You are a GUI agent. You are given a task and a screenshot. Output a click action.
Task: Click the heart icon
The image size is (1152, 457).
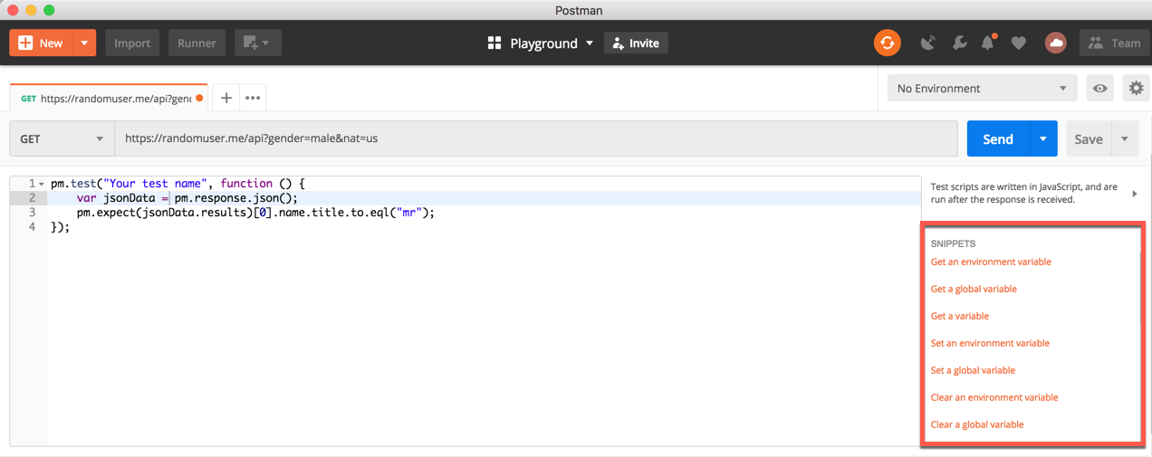[x=1019, y=43]
